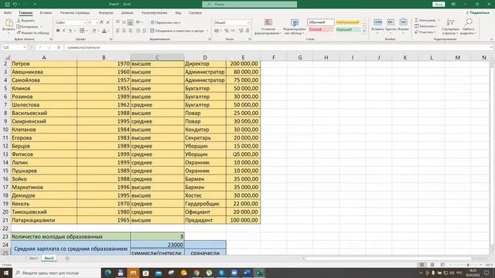Switch to the Insert (Вставка) tab

pos(46,13)
